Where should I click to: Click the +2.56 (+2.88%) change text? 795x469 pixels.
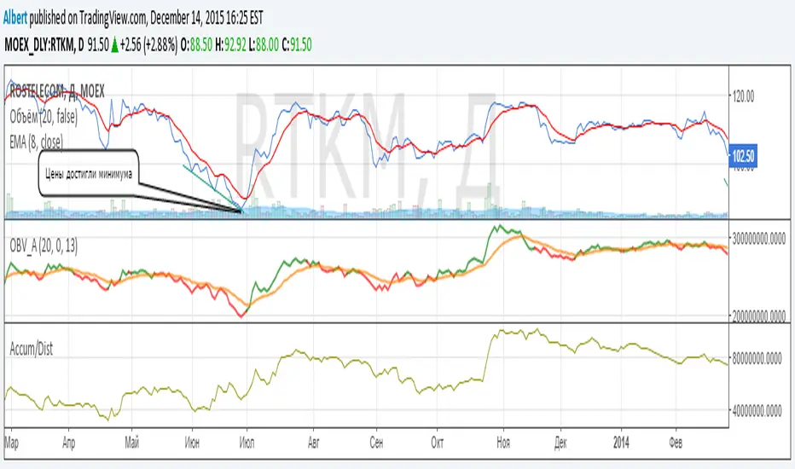point(149,45)
